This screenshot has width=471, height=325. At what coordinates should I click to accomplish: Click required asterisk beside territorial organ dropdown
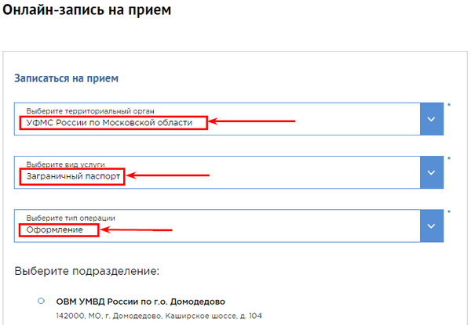(448, 105)
